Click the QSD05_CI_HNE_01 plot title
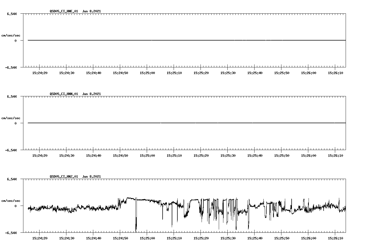Image resolution: width=365 pixels, height=248 pixels. pos(75,11)
